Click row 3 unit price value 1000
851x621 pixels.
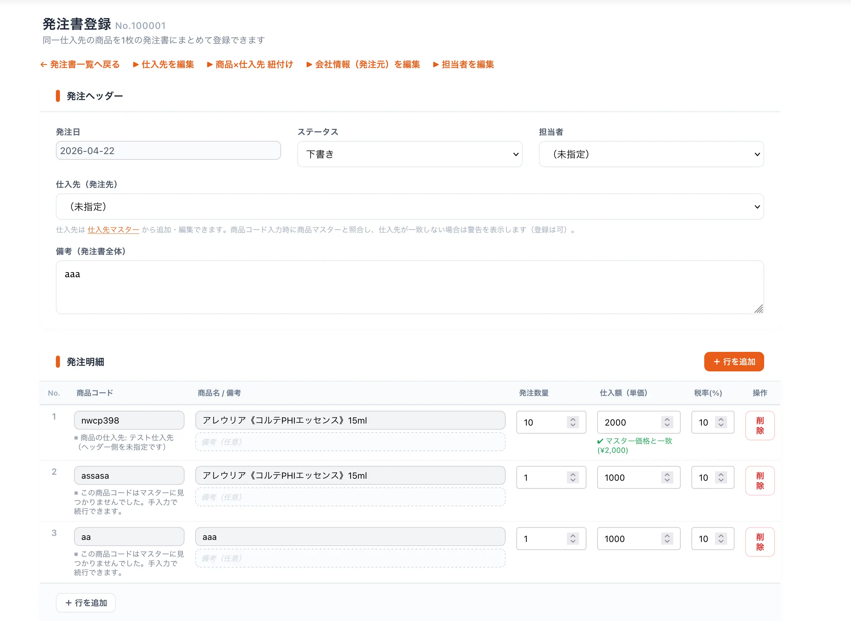pos(614,539)
